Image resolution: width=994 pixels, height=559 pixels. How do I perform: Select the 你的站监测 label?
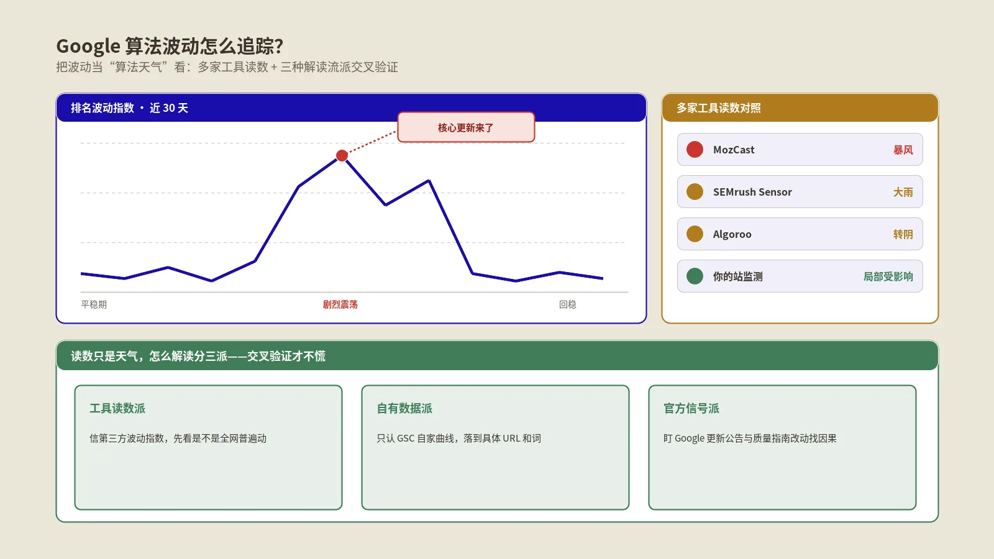tap(737, 276)
